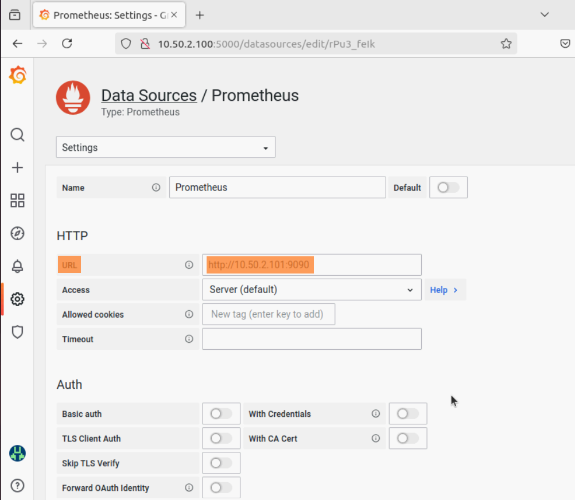575x500 pixels.
Task: Click the 'HTTP' section heading
Action: [72, 236]
